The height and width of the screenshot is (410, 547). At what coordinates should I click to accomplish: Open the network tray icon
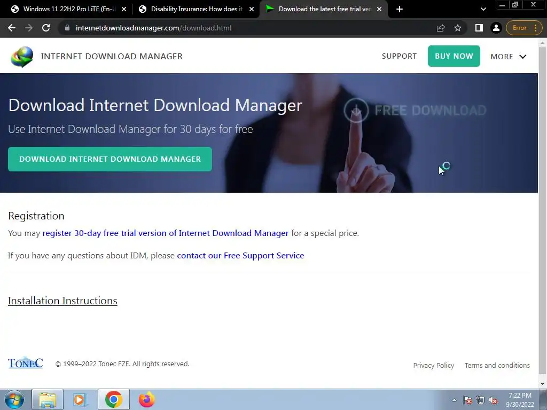pos(480,400)
